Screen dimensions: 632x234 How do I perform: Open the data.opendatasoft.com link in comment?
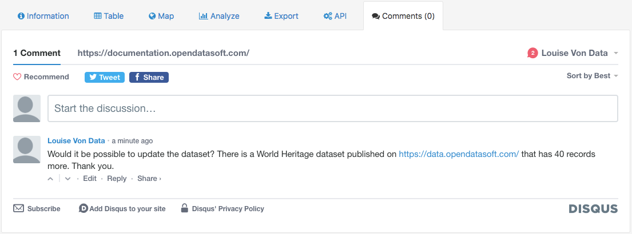[x=459, y=154]
